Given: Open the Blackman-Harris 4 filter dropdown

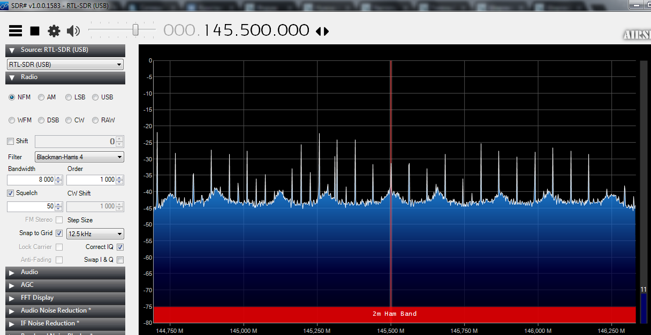Looking at the screenshot, I should (79, 157).
